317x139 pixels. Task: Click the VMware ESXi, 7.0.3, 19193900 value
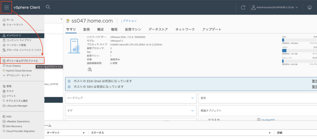(128, 37)
